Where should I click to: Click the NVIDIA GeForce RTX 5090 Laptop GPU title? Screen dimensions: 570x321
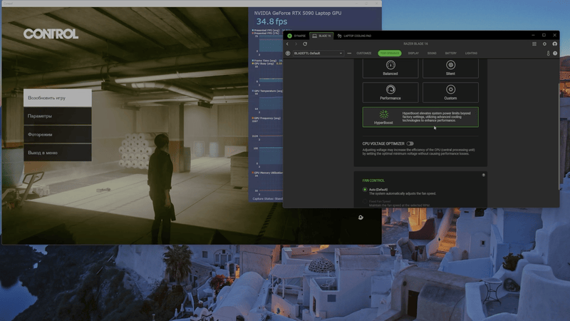click(297, 13)
